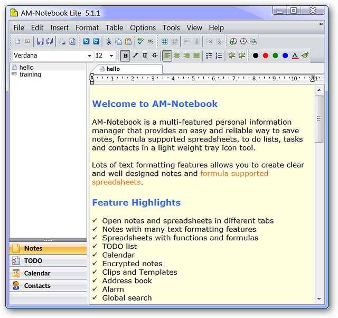Click the Print icon
Viewport: 338px width, 318px height.
point(62,41)
